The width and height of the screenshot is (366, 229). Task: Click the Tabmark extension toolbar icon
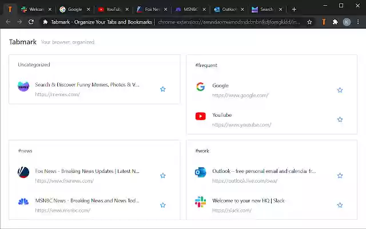(324, 22)
